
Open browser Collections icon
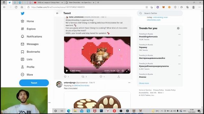coord(187,7)
